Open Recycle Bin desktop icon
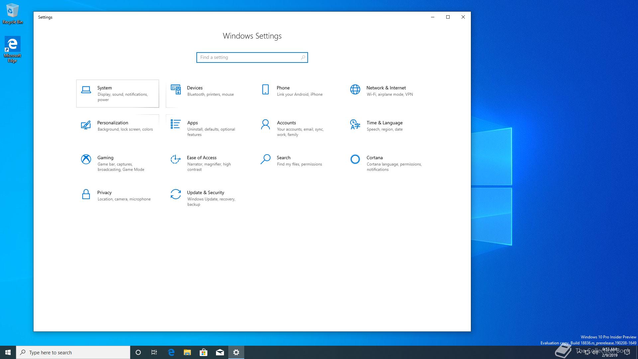 13,14
